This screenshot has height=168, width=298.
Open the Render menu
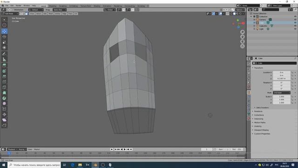click(x=19, y=6)
